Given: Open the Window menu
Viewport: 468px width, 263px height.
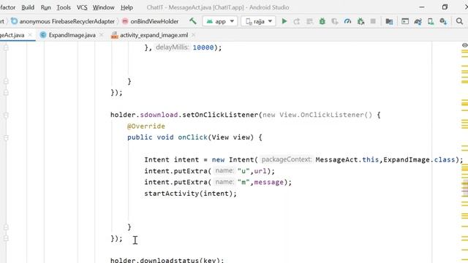Looking at the screenshot, I should (x=103, y=7).
